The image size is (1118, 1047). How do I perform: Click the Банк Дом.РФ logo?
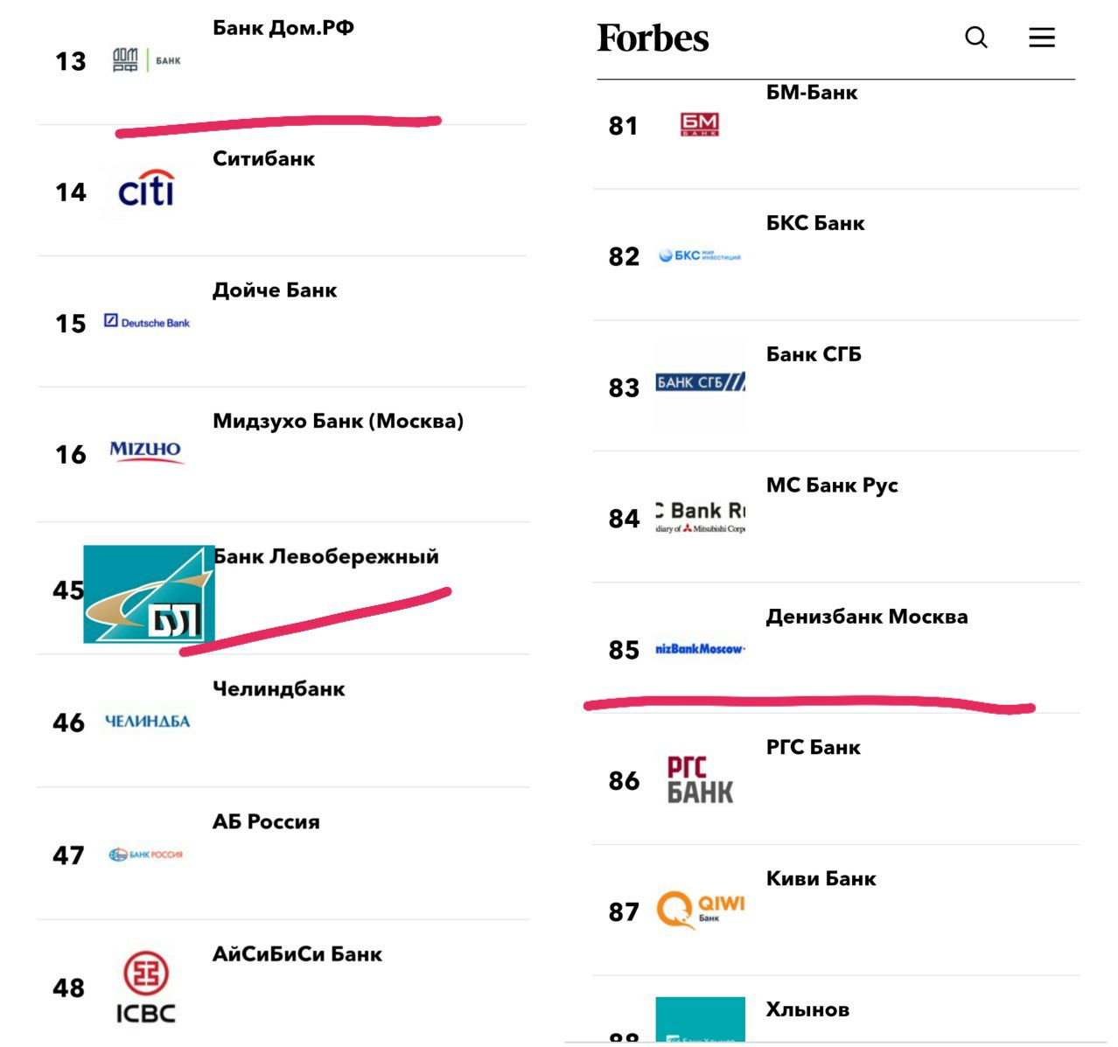tap(144, 59)
